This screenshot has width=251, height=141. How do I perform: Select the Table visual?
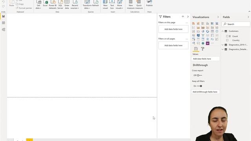pyautogui.click(x=198, y=39)
